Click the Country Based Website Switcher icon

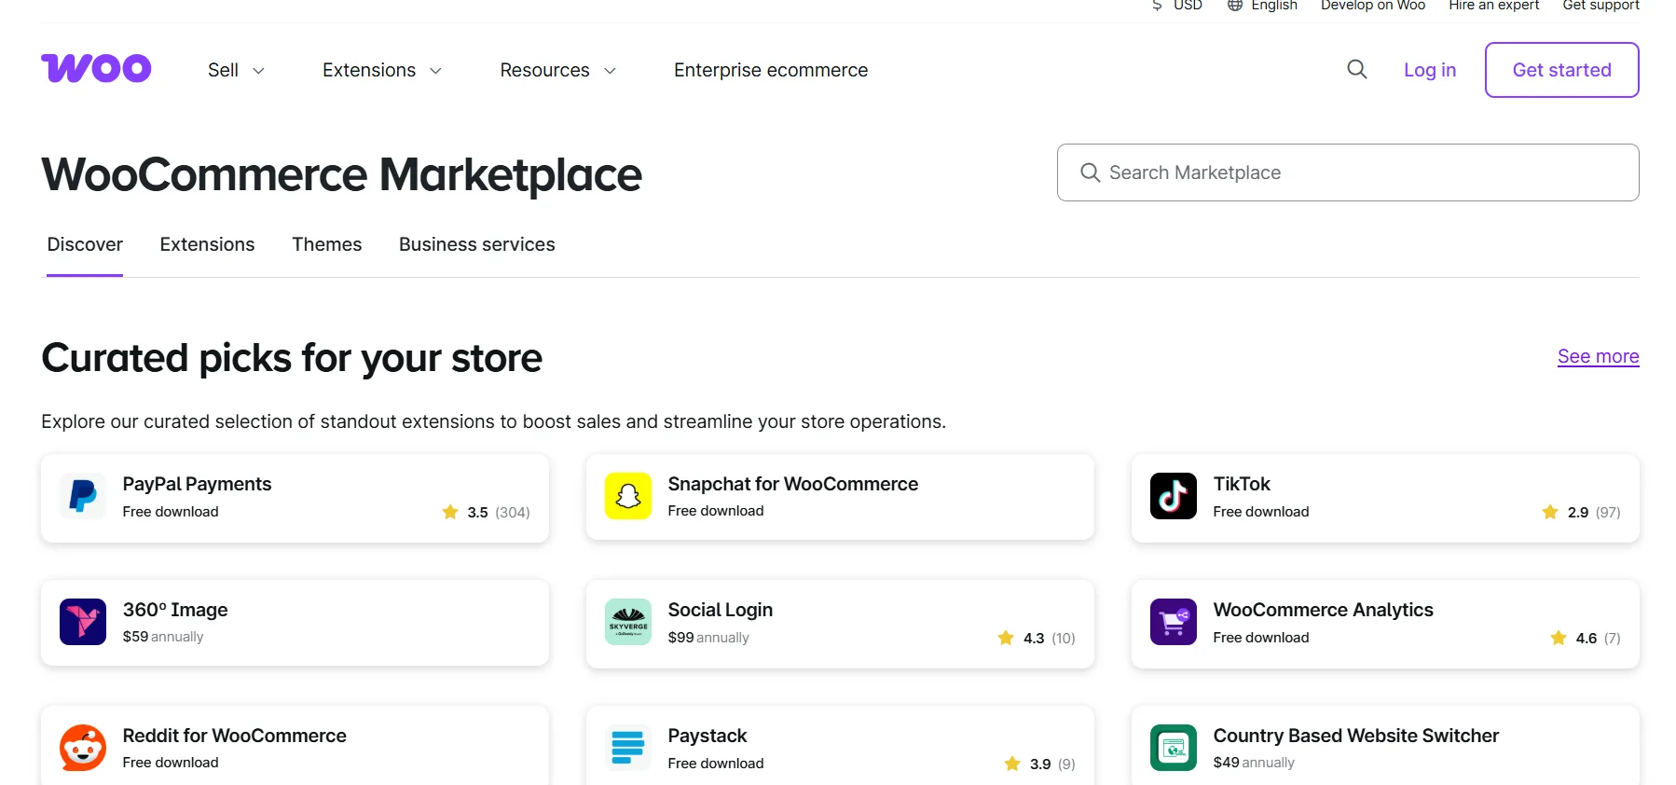(1173, 748)
